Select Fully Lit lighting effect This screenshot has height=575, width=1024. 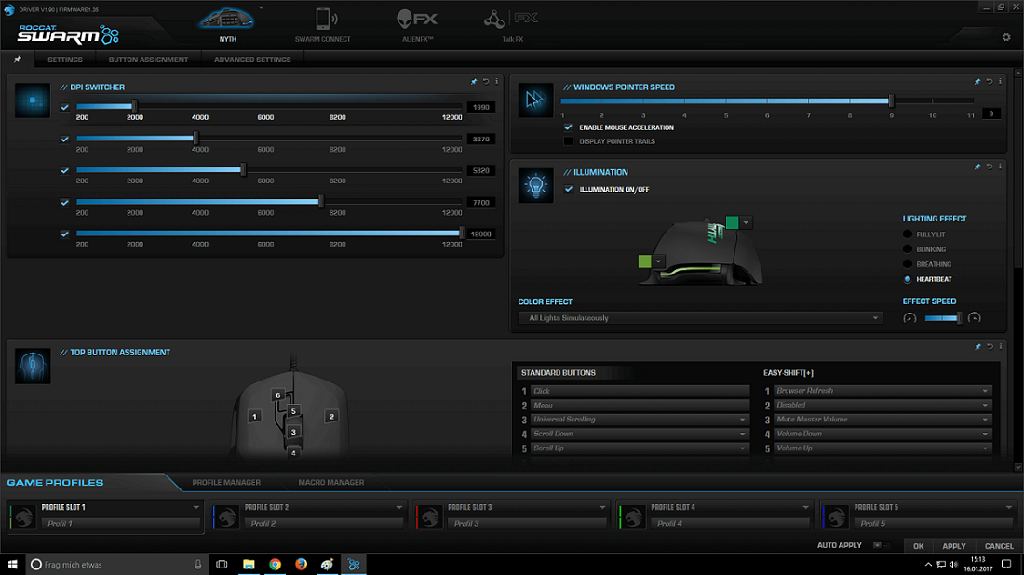907,234
